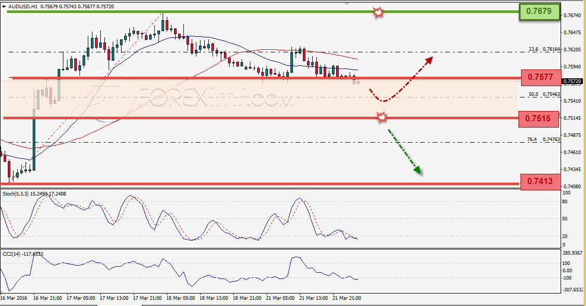This screenshot has width=586, height=306.
Task: Click the red 0.7515 level label
Action: point(538,119)
